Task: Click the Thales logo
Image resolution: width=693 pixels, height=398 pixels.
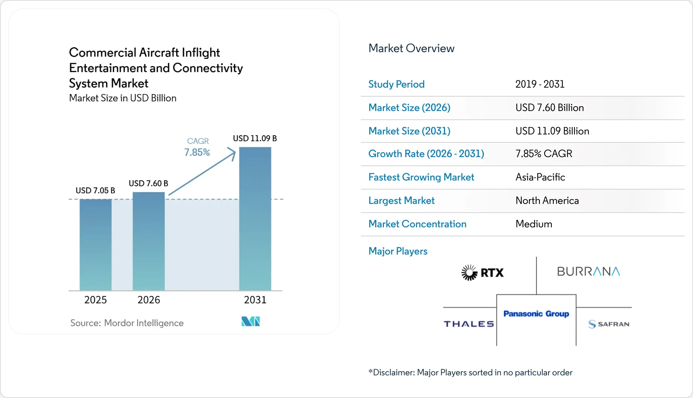Action: [469, 324]
